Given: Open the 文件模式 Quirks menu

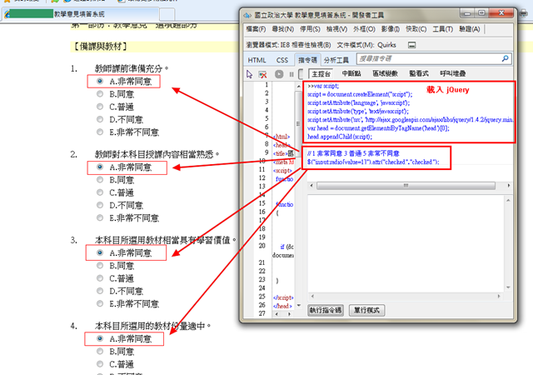Looking at the screenshot, I should [x=366, y=45].
